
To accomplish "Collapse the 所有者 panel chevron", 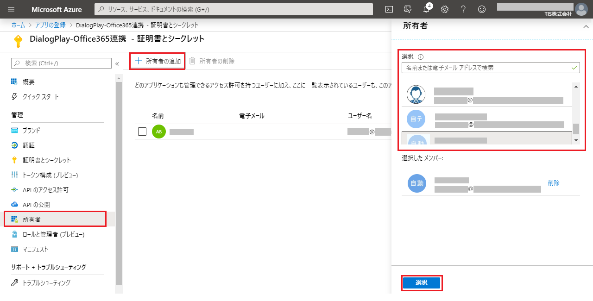I will pos(586,27).
